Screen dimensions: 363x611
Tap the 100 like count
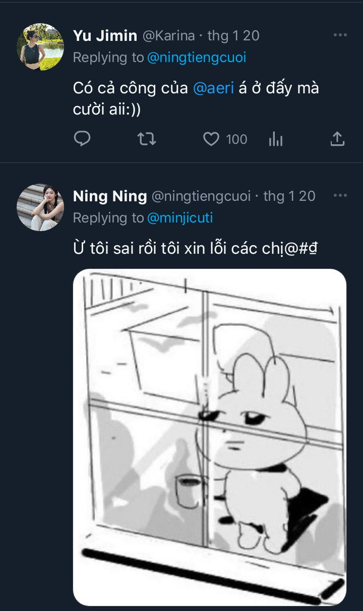237,139
